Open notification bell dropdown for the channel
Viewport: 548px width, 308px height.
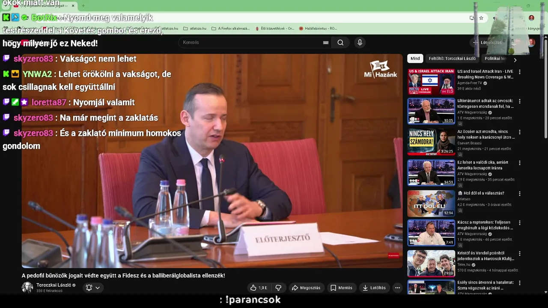tap(93, 288)
